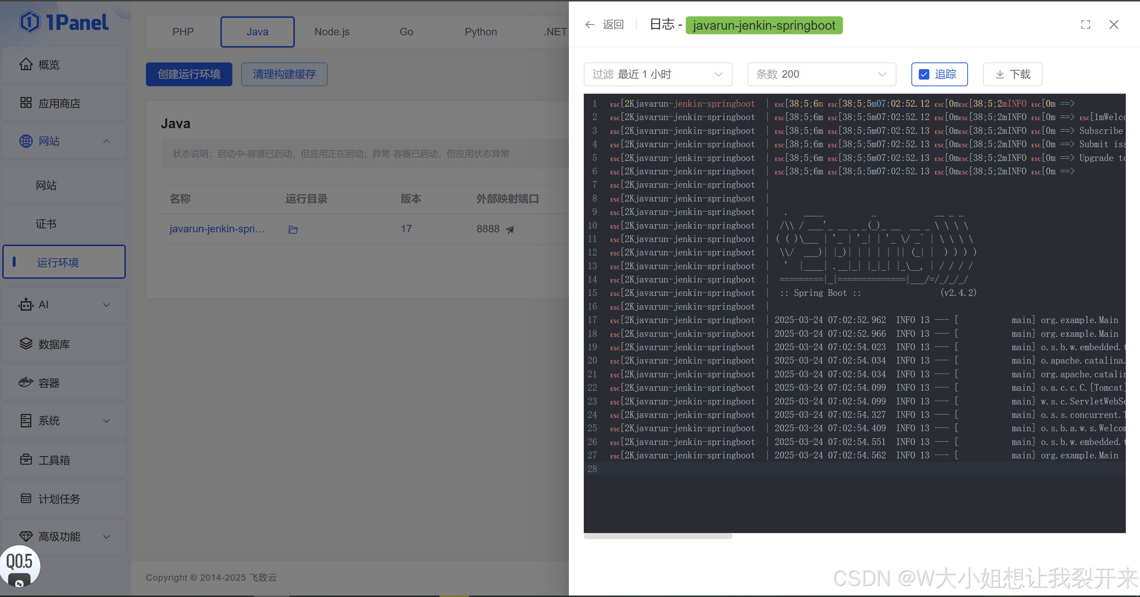Viewport: 1140px width, 597px height.
Task: Click the back arrow in the log panel
Action: coord(589,24)
